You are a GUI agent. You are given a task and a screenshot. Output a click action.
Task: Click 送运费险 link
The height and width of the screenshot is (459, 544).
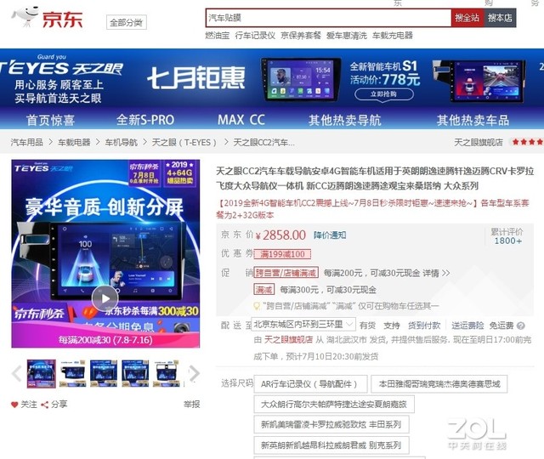click(x=467, y=326)
